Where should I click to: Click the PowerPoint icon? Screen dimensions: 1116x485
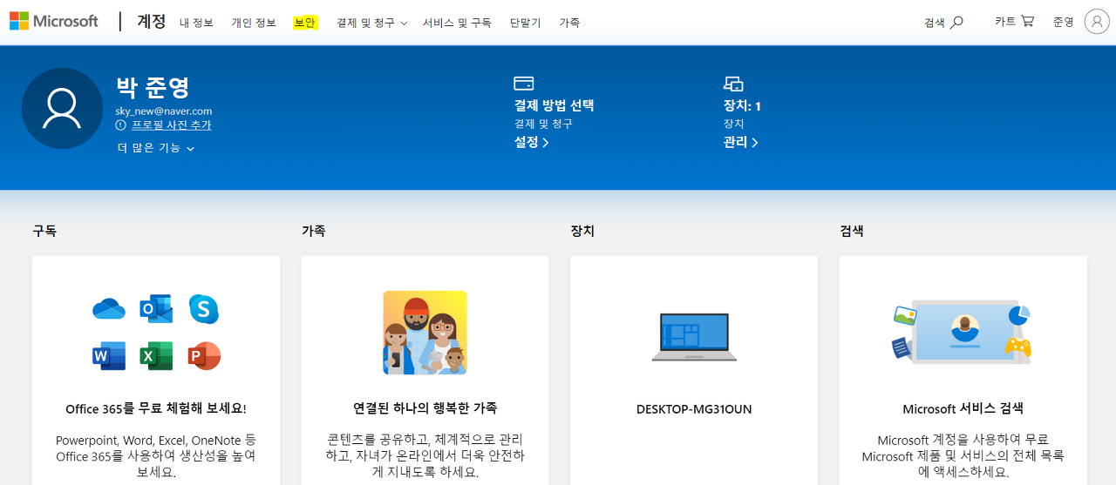[204, 355]
